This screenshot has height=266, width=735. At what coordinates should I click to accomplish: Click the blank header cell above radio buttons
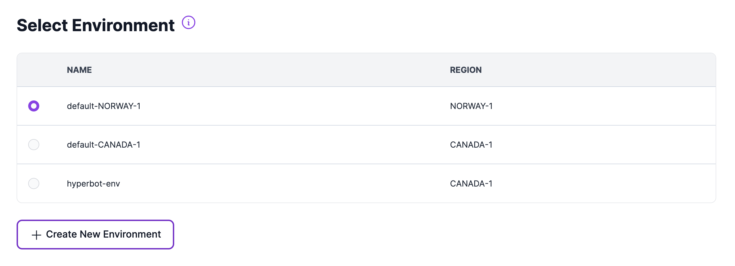tap(34, 70)
